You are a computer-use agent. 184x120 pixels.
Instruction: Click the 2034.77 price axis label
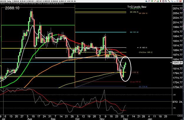pyautogui.click(x=178, y=18)
